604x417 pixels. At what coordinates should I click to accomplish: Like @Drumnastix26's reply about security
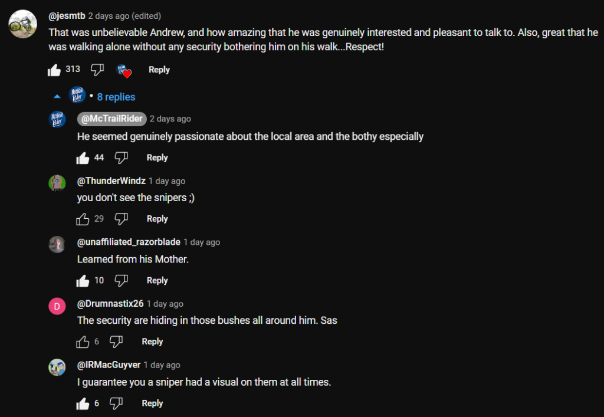[x=83, y=342]
